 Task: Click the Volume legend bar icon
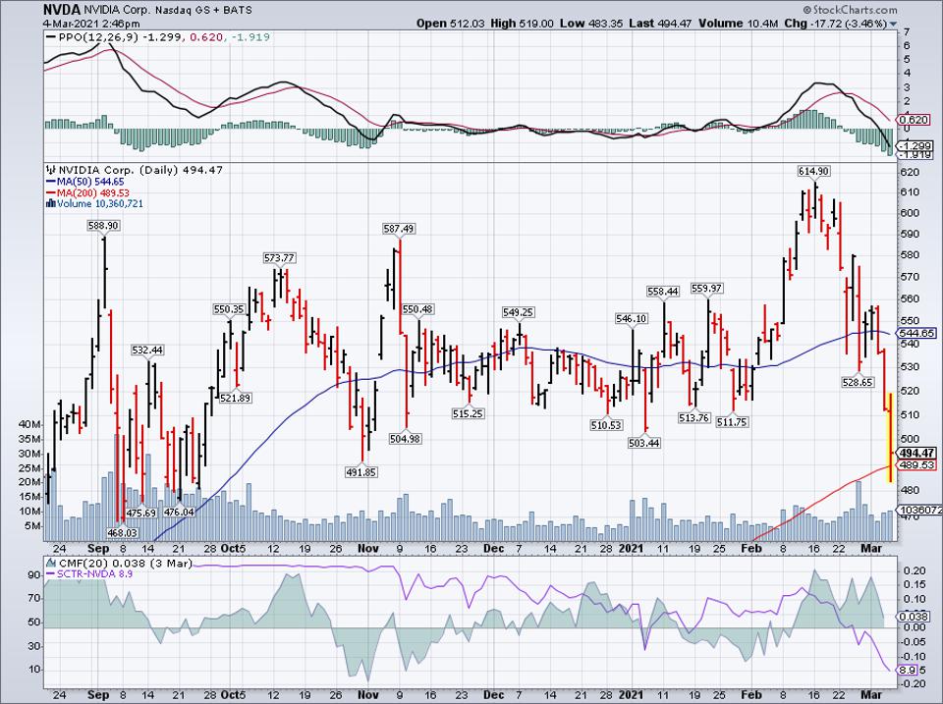click(x=51, y=203)
